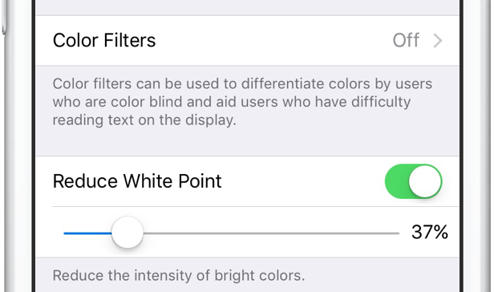Turn off the Reduce White Point switch

pyautogui.click(x=413, y=181)
